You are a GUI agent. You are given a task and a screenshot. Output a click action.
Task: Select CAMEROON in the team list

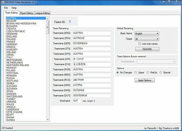[x=26, y=110]
